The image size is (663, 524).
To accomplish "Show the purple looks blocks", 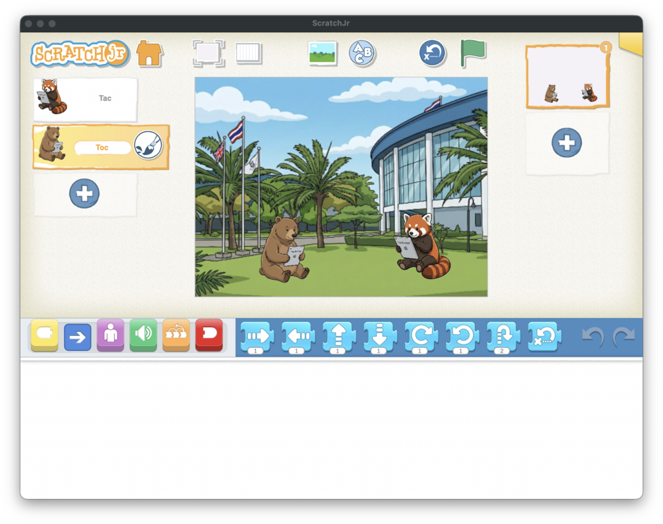I will click(x=110, y=335).
